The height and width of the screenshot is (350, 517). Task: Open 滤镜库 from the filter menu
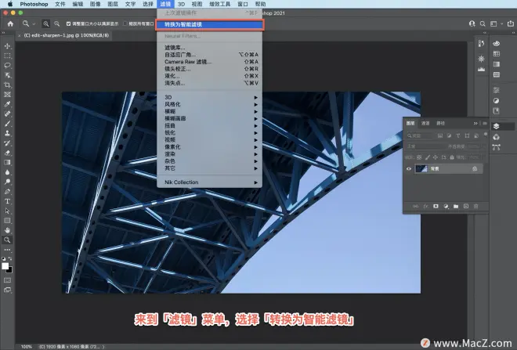coord(210,48)
